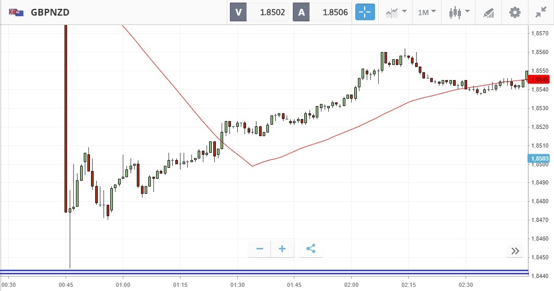Click the blue horizontal line at chart bottom
This screenshot has height=291, width=554.
(x=260, y=272)
